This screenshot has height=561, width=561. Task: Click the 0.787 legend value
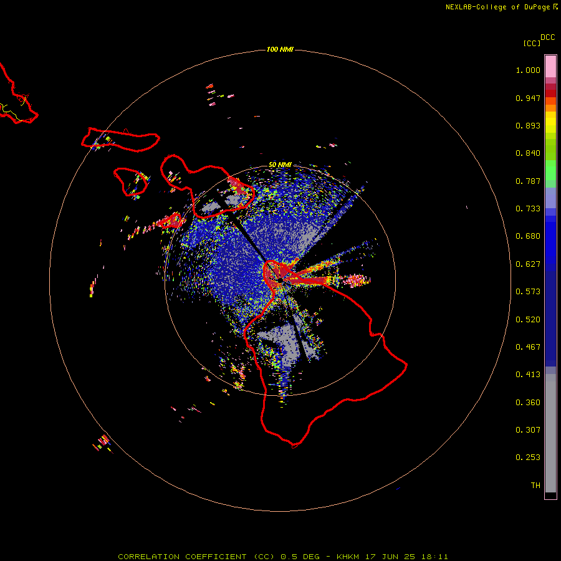pyautogui.click(x=528, y=181)
